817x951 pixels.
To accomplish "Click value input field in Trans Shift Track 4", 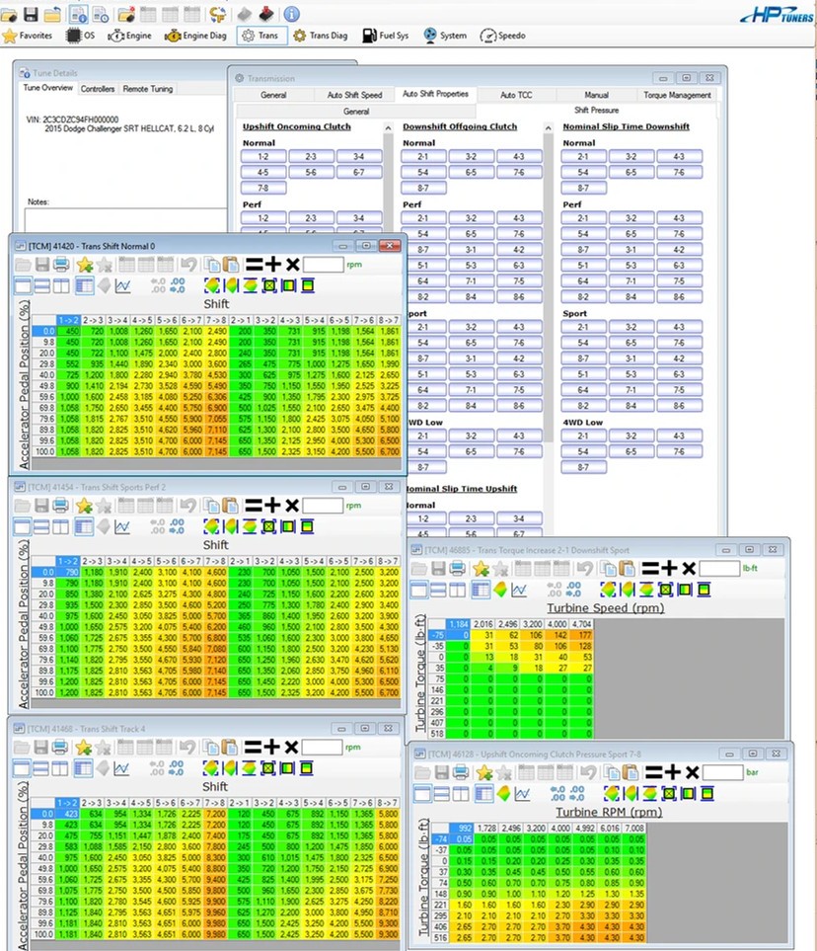I will pyautogui.click(x=322, y=747).
